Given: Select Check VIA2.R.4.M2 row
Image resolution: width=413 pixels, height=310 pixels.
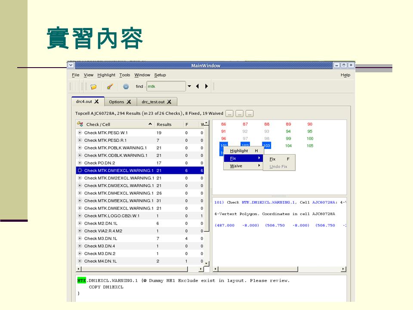Looking at the screenshot, I should [140, 231].
